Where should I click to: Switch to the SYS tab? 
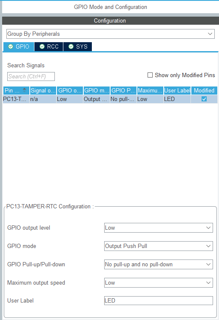pyautogui.click(x=78, y=47)
